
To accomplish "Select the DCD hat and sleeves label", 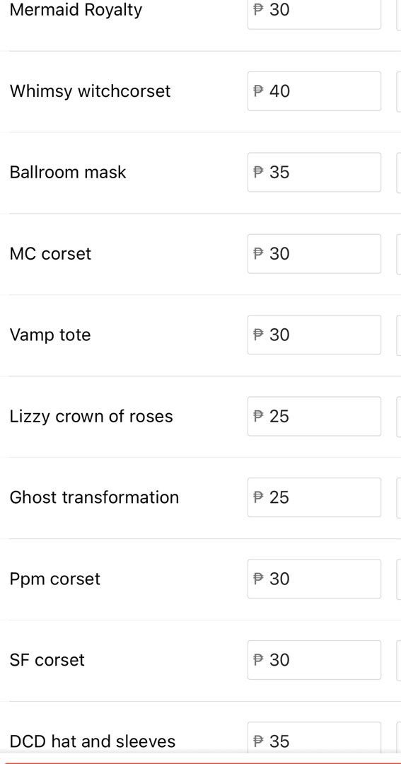I will 93,741.
